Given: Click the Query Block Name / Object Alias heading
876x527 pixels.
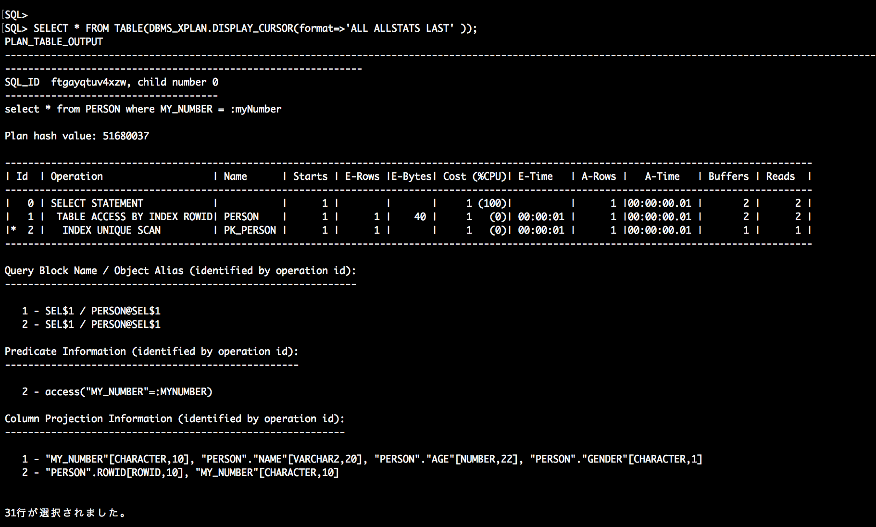Looking at the screenshot, I should point(180,271).
